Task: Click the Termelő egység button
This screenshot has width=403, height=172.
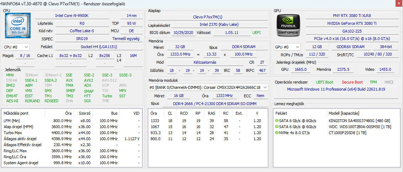Action: point(127,39)
